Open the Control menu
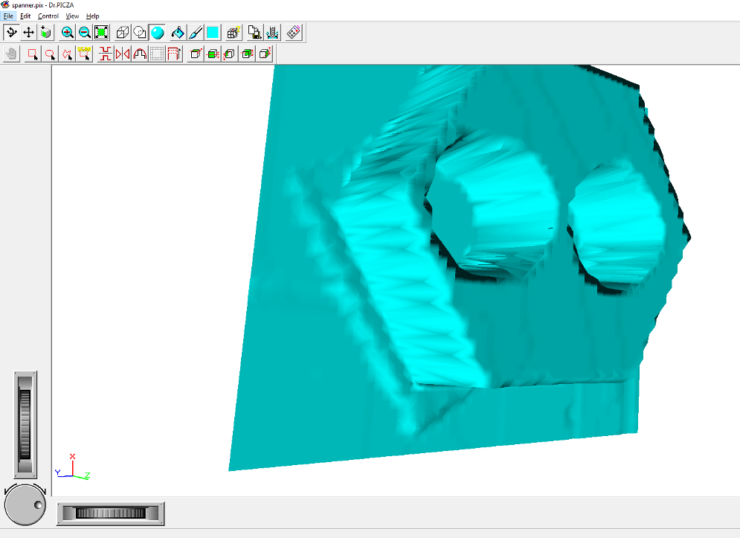This screenshot has height=538, width=740. (x=48, y=16)
